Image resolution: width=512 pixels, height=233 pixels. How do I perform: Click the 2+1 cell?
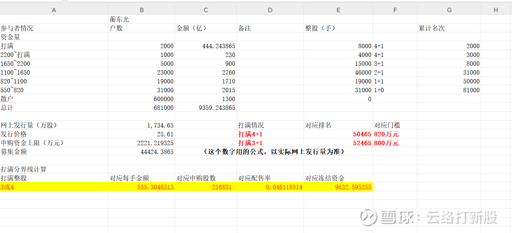coord(395,72)
